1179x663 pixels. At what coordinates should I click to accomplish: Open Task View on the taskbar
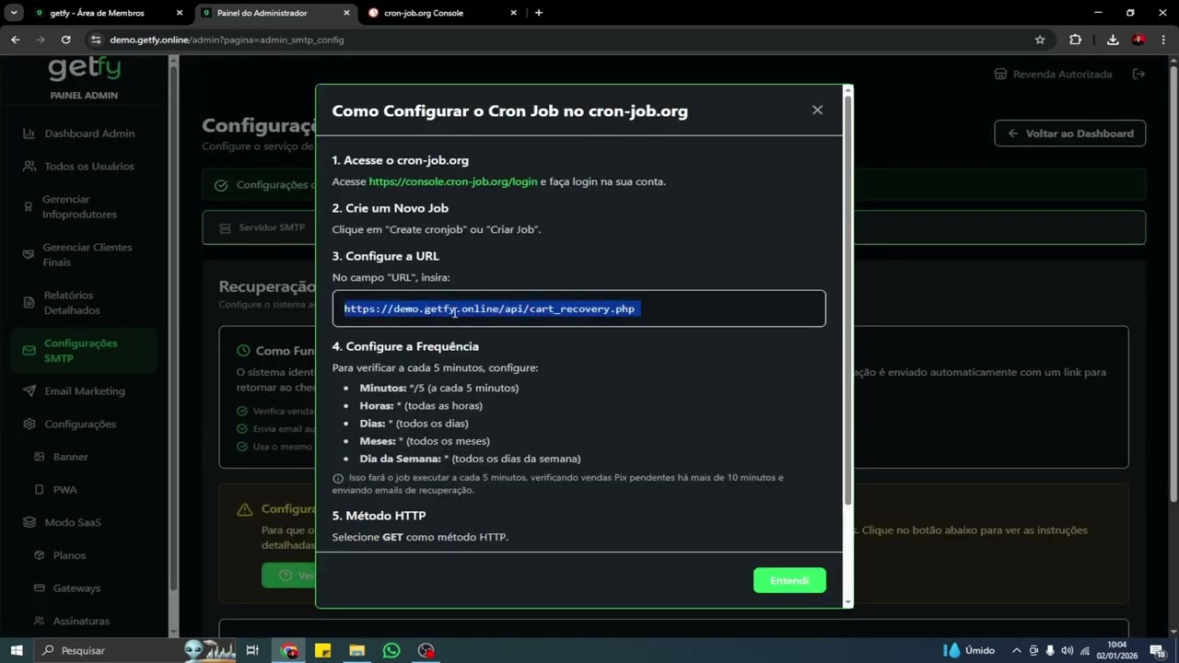[x=252, y=650]
